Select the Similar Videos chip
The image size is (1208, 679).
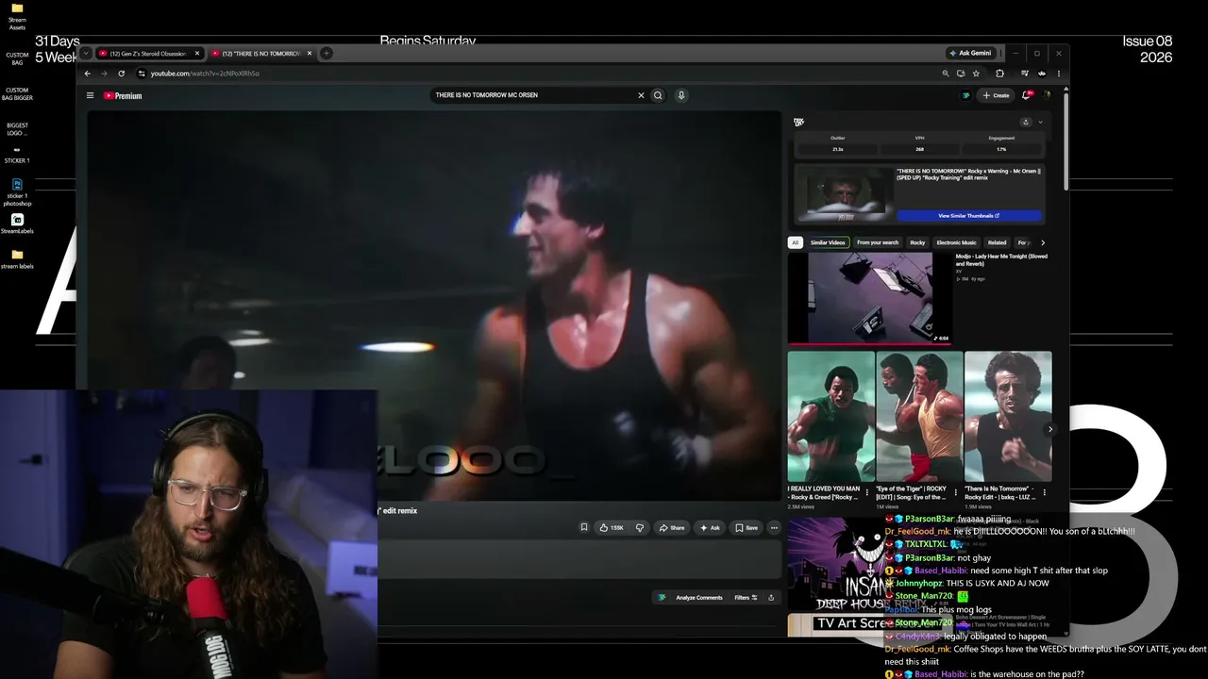coord(828,242)
